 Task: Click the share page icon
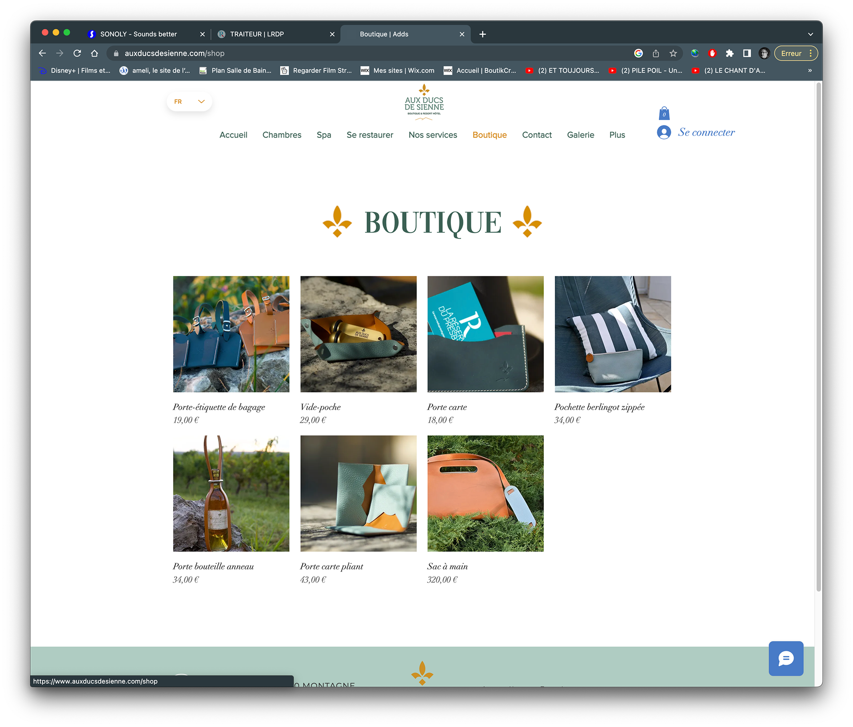pos(656,53)
